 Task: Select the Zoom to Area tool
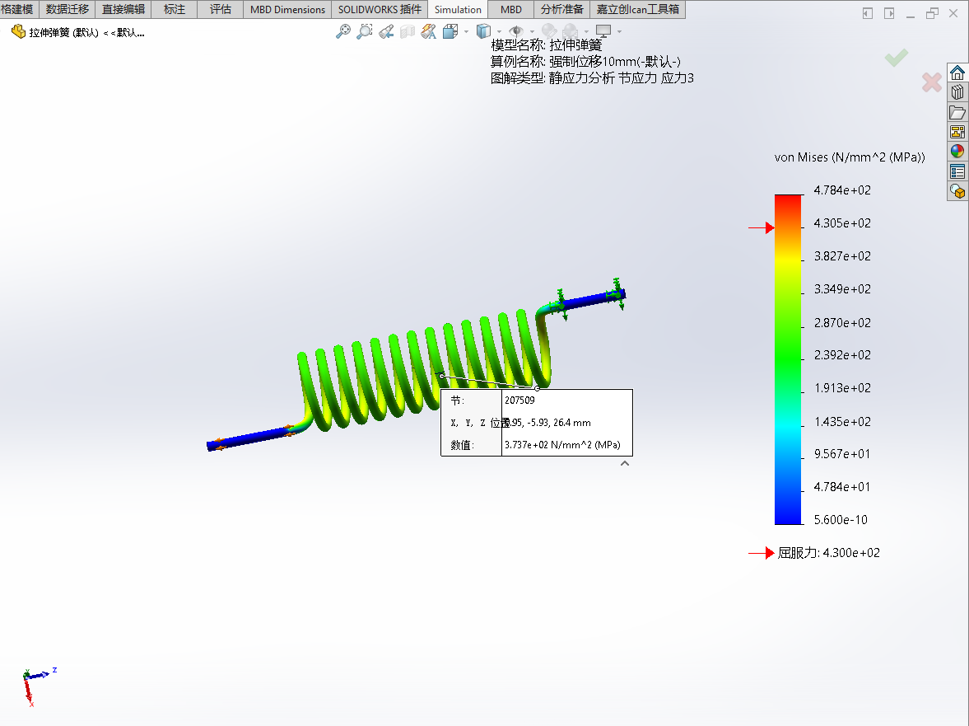[x=365, y=31]
